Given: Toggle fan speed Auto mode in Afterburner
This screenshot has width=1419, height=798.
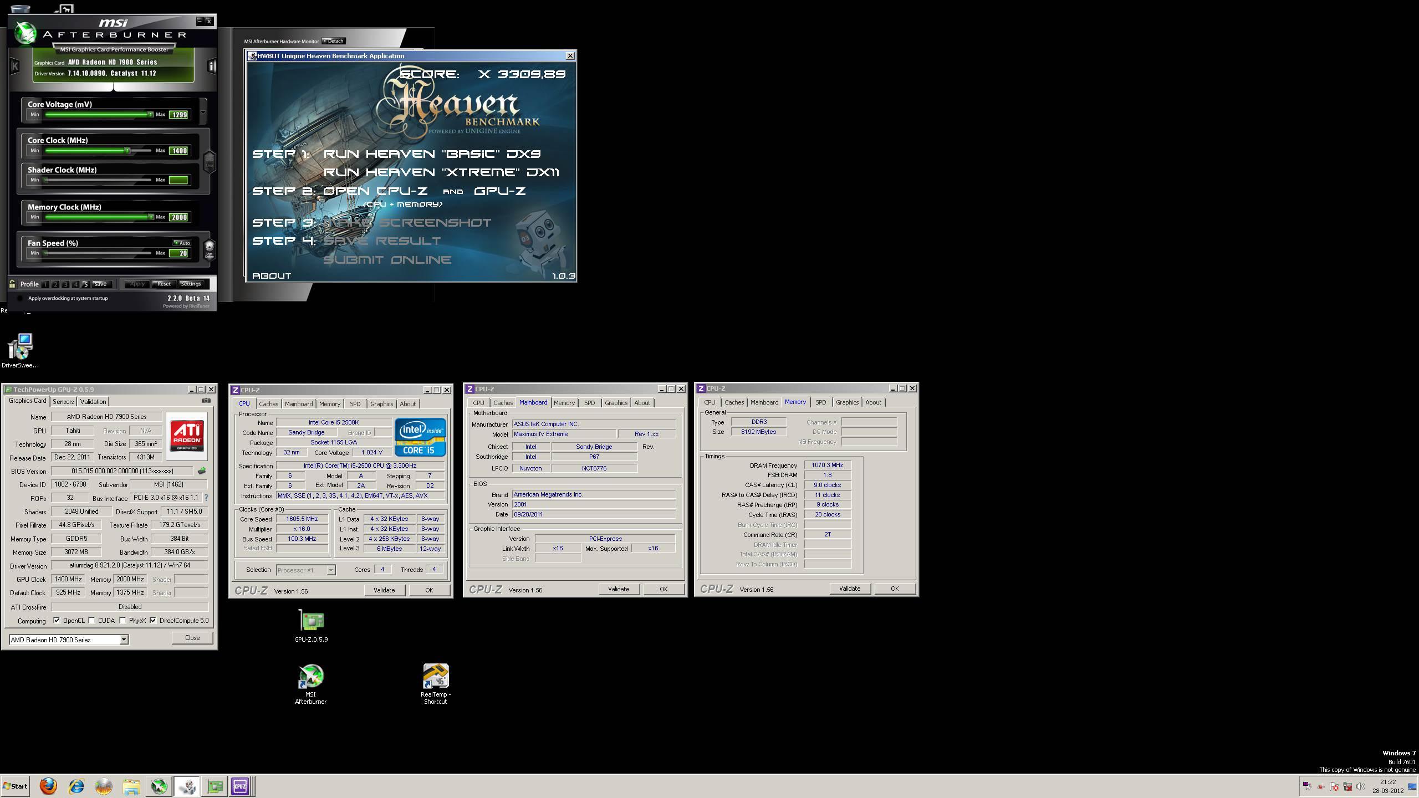Looking at the screenshot, I should 182,243.
